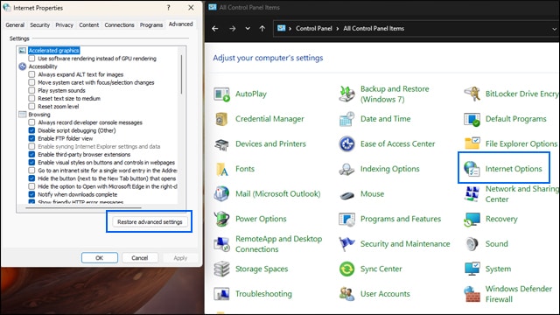560x315 pixels.
Task: Switch to the Security tab
Action: tap(40, 25)
